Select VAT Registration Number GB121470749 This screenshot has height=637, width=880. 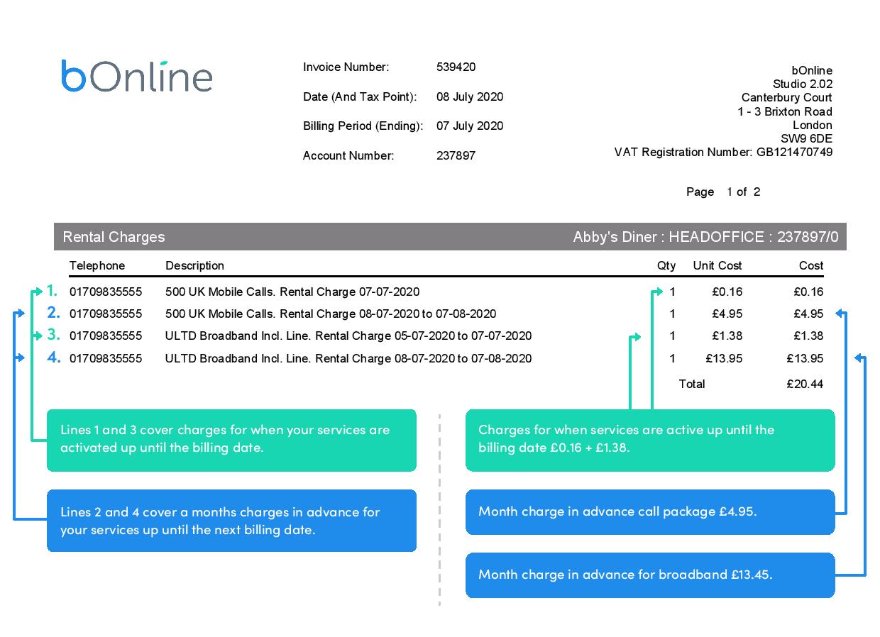(723, 152)
